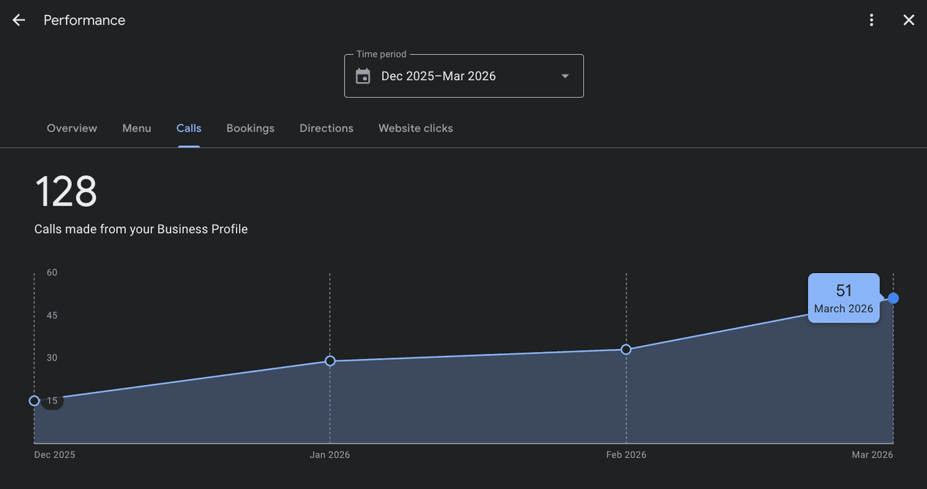This screenshot has width=927, height=489.
Task: Select the Jan 2026 data point on chart
Action: tap(330, 361)
